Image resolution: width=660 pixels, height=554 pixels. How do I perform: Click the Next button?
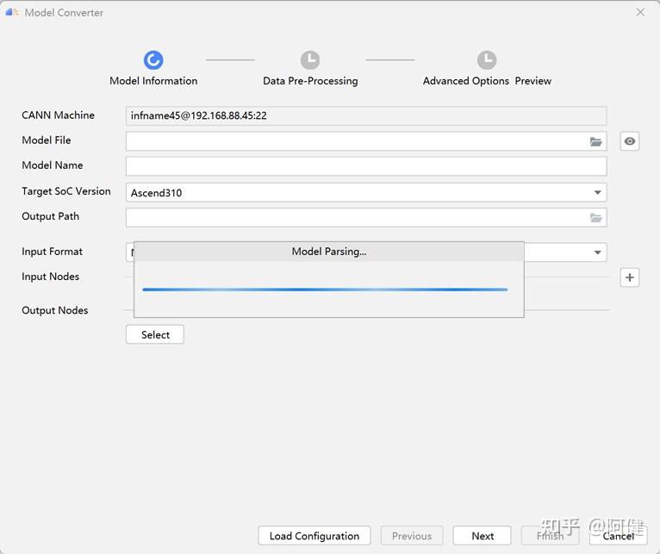(x=483, y=536)
